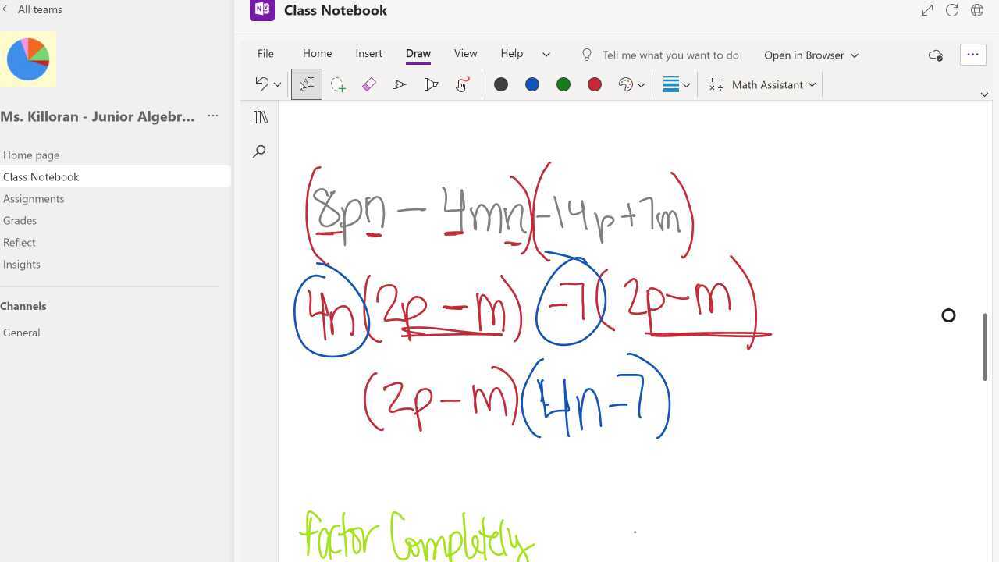Pick the red color swatch
This screenshot has width=999, height=562.
595,84
